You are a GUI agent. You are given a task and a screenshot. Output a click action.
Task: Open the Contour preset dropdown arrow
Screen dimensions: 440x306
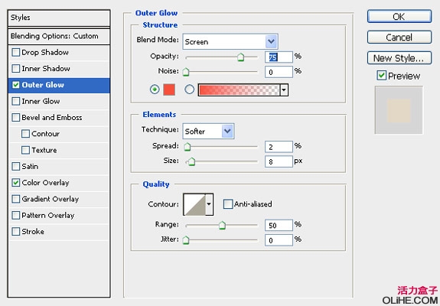coord(209,204)
